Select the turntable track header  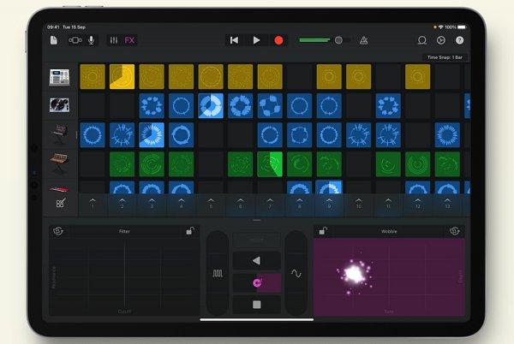point(59,105)
